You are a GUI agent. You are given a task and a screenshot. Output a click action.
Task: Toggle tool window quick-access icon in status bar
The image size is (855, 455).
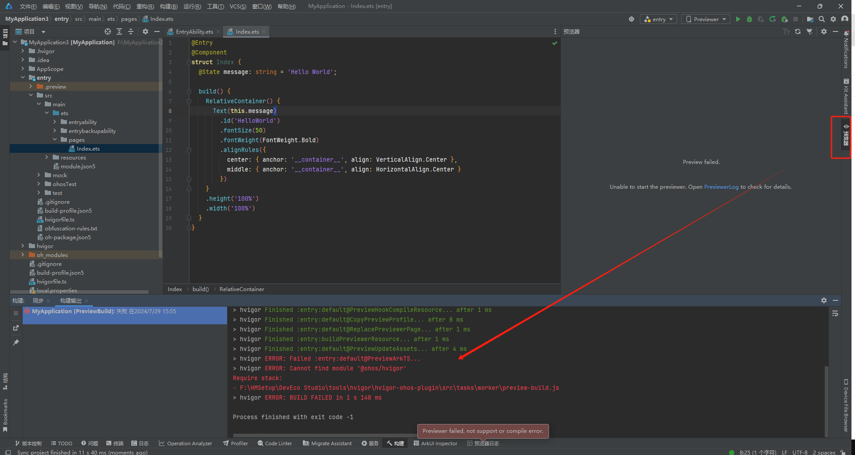click(8, 452)
